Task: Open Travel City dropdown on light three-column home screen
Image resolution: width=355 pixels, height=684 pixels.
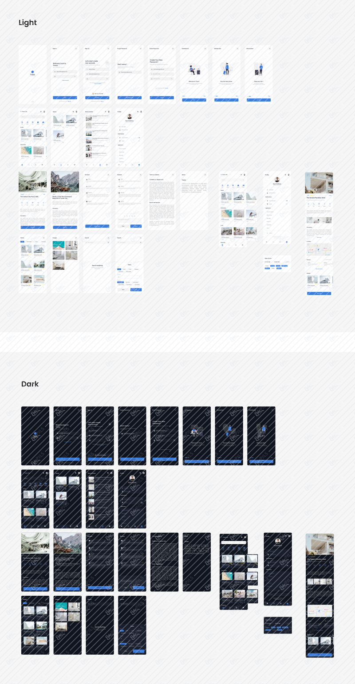Action: click(x=226, y=175)
